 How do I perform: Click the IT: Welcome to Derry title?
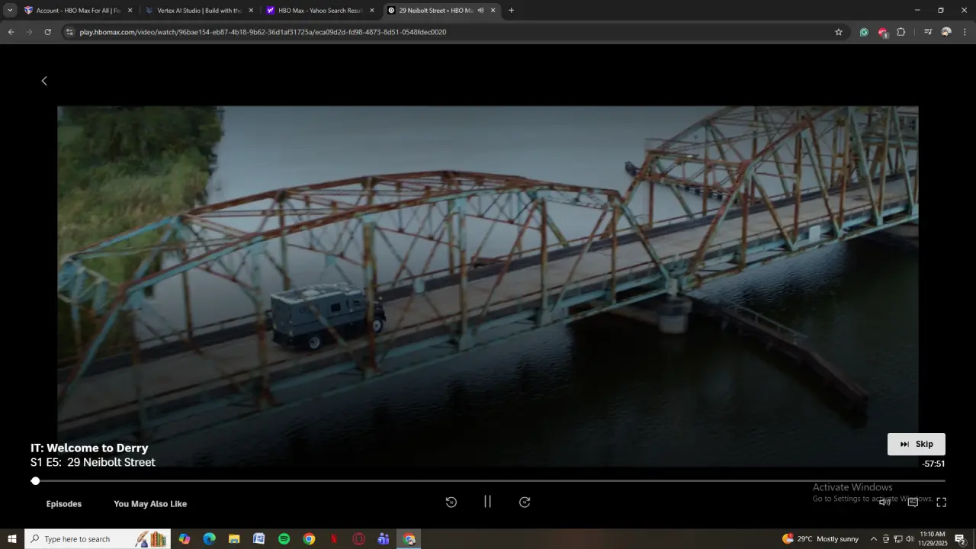coord(89,448)
